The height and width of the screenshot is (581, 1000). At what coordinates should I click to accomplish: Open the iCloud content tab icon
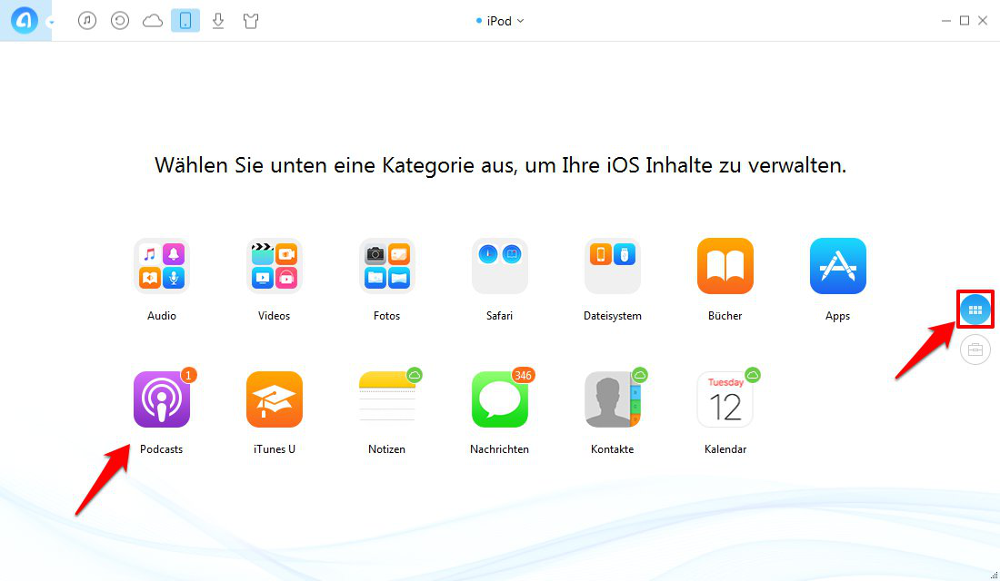pyautogui.click(x=153, y=21)
